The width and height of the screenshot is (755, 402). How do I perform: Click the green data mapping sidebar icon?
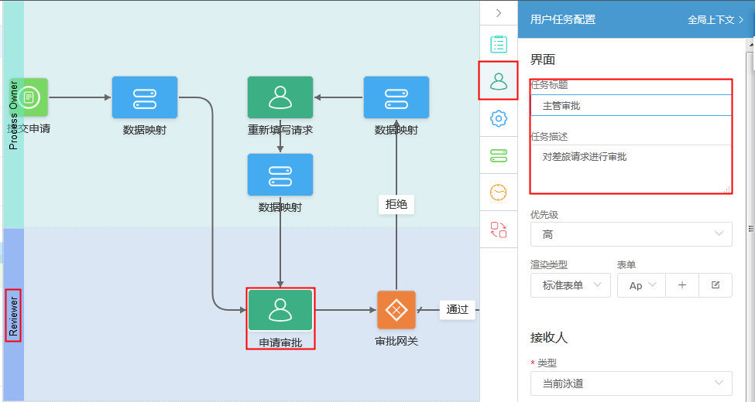(x=499, y=155)
